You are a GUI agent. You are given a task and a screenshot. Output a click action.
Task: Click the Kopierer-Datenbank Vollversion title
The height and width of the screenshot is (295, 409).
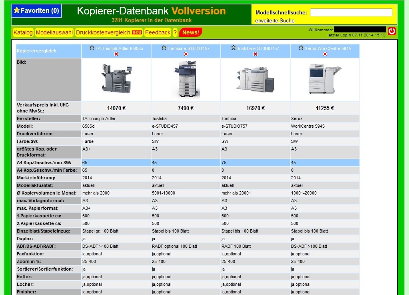[151, 11]
